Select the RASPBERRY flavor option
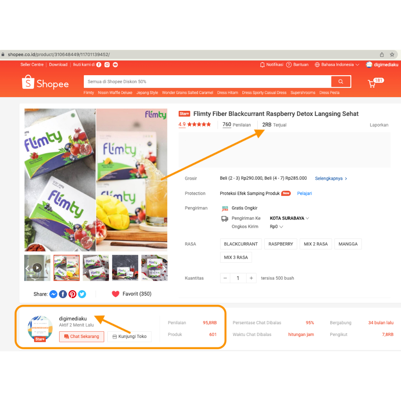The image size is (401, 401). [x=280, y=244]
